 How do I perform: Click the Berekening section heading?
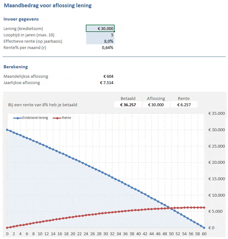(16, 67)
